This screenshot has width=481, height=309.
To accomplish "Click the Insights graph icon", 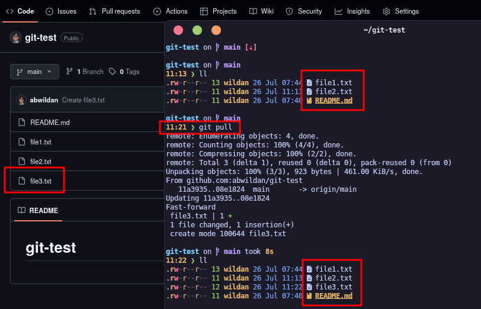I will 338,12.
